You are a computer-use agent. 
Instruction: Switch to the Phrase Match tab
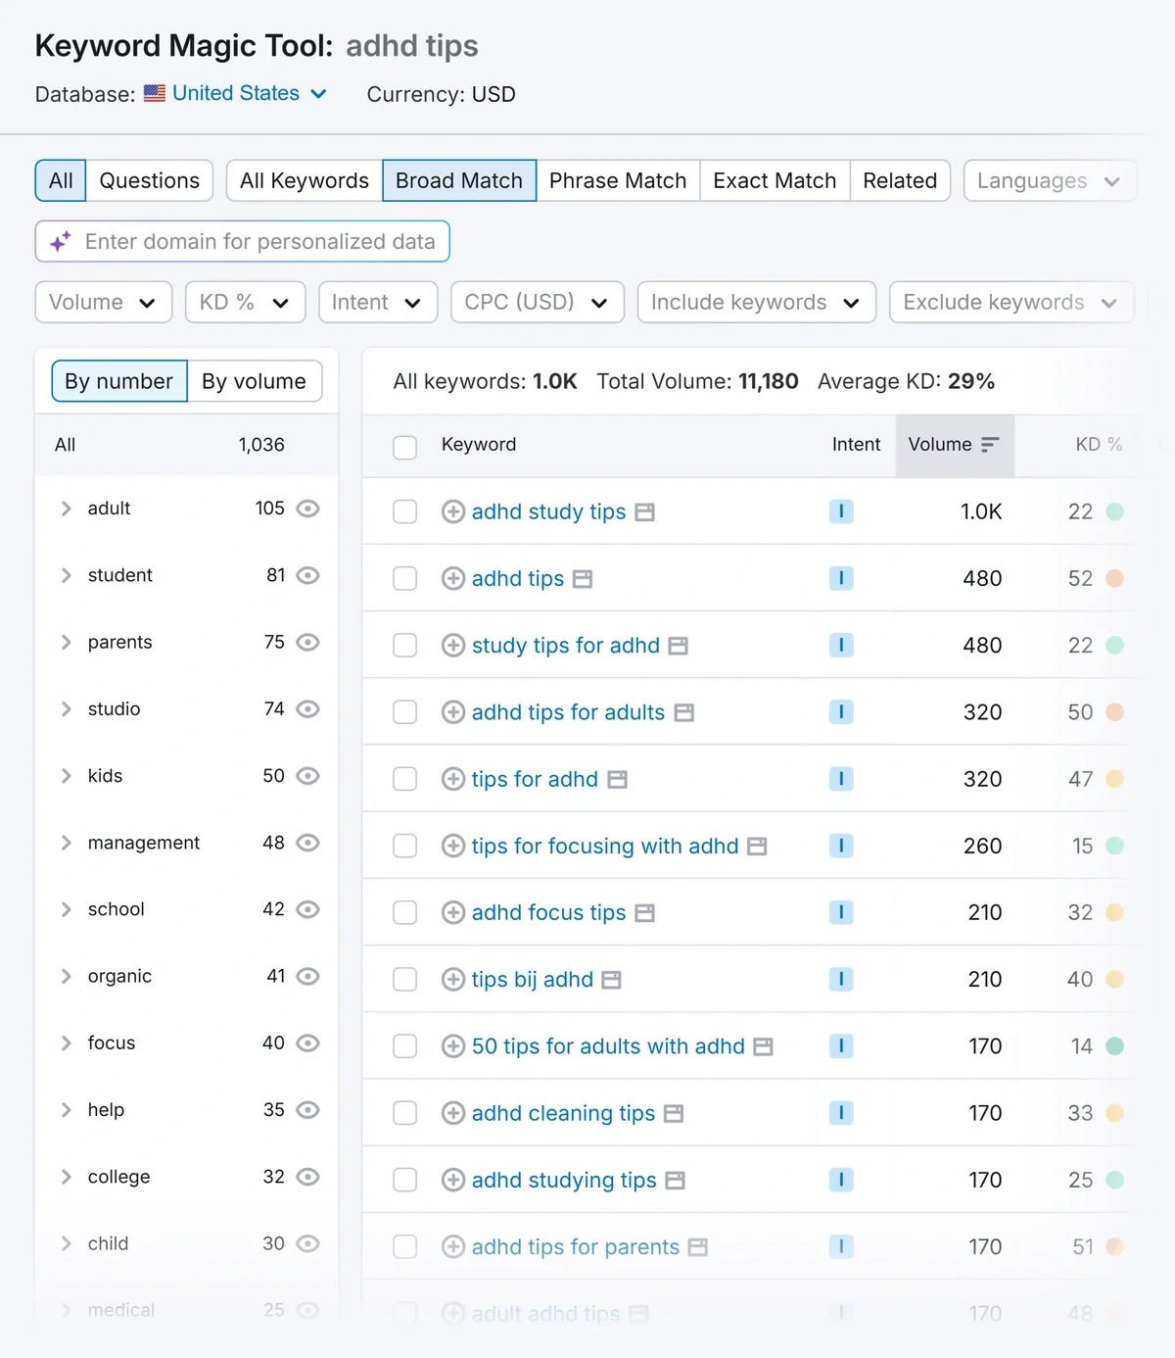coord(618,180)
